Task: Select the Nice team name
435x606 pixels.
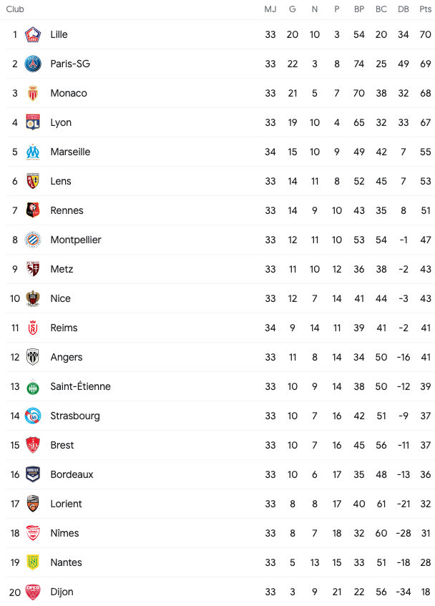Action: (x=61, y=298)
